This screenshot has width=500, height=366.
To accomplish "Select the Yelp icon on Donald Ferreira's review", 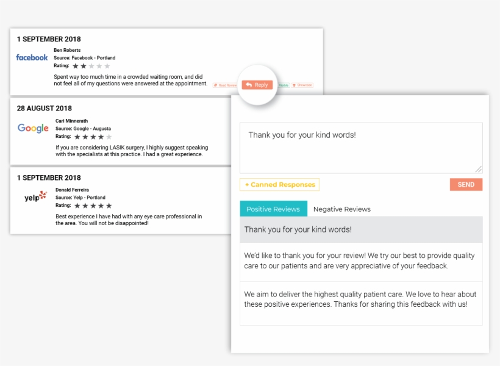I will (35, 196).
